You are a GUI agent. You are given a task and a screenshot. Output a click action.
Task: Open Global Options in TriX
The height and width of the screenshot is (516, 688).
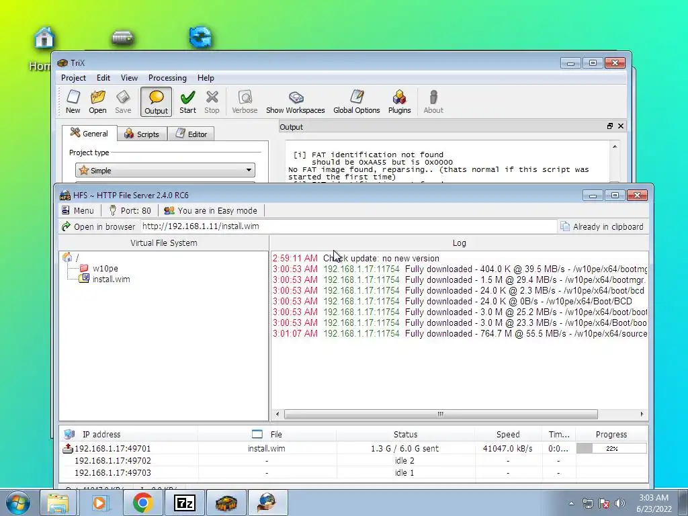pos(356,102)
